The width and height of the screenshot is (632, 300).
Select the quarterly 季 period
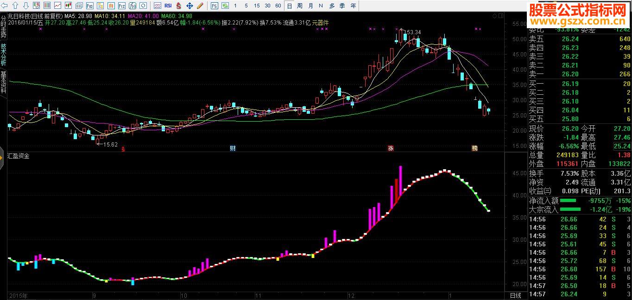point(342,6)
